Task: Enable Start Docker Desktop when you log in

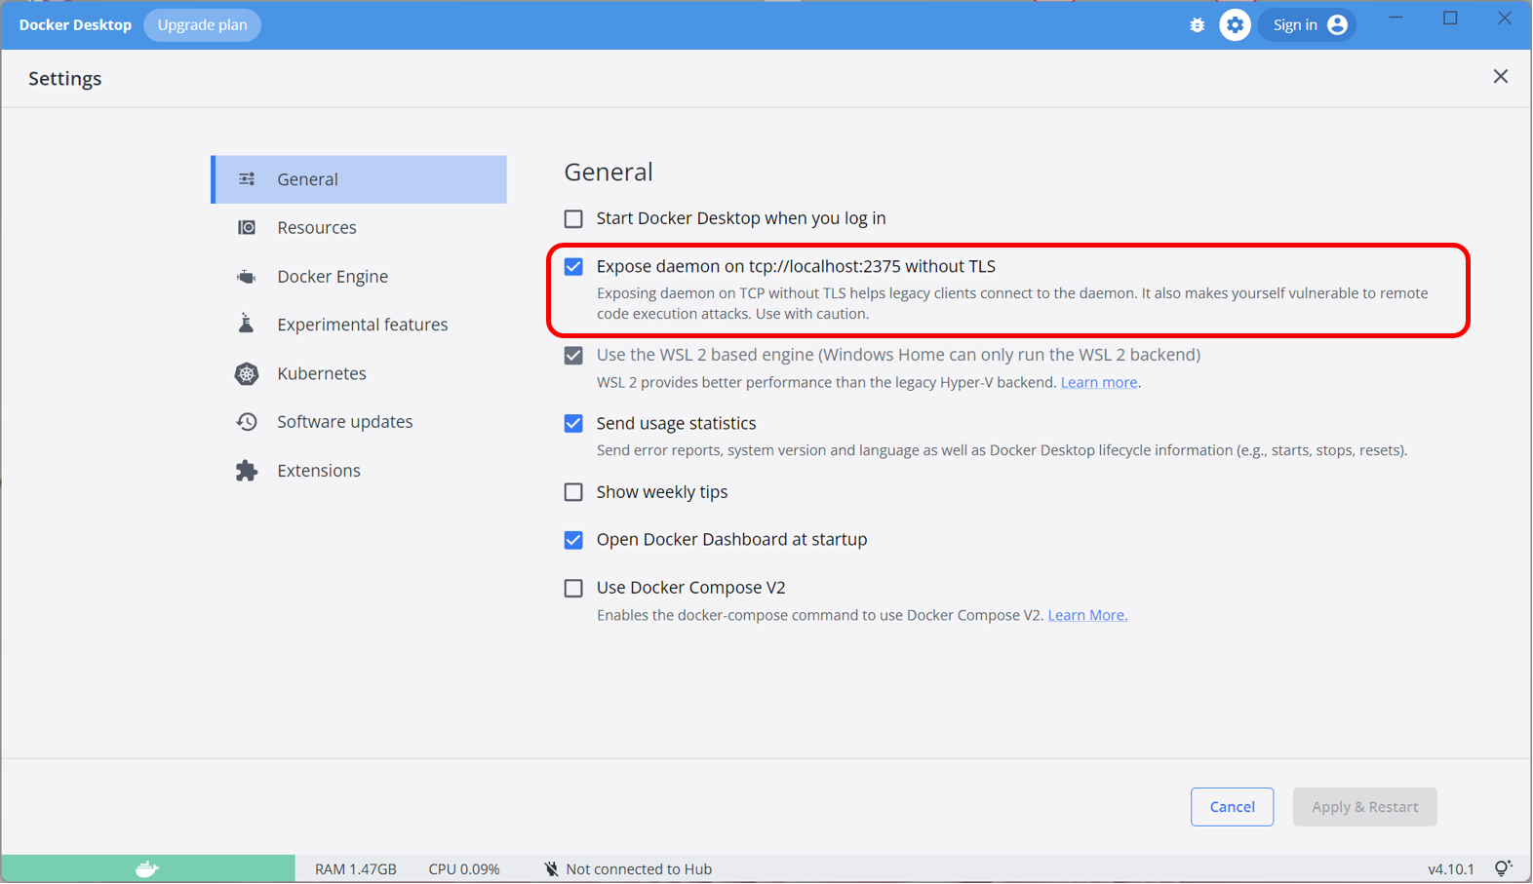Action: tap(573, 218)
